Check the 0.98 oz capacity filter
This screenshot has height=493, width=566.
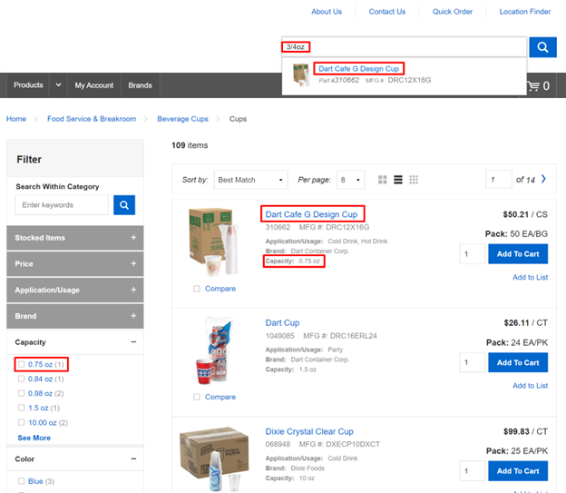pos(21,393)
